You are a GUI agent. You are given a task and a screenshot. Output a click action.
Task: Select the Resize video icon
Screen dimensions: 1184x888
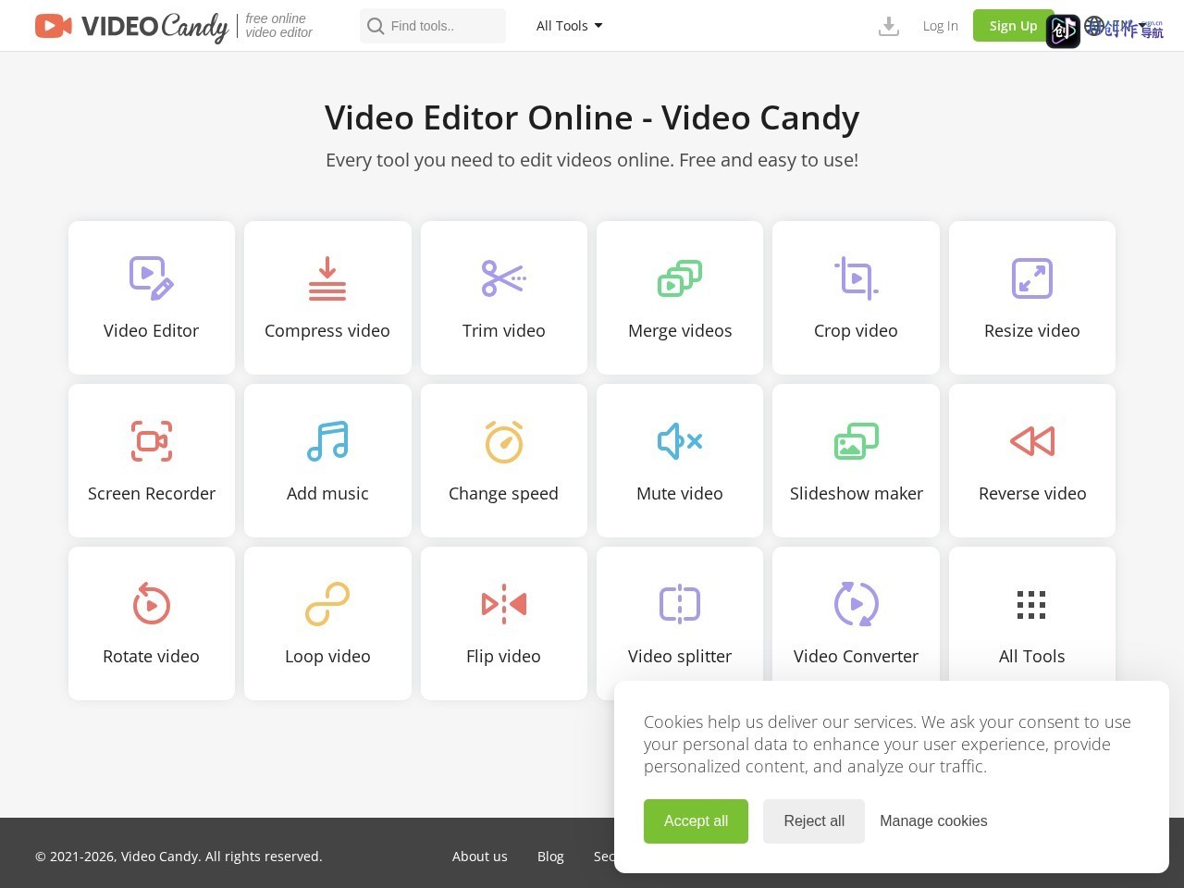[x=1032, y=278]
